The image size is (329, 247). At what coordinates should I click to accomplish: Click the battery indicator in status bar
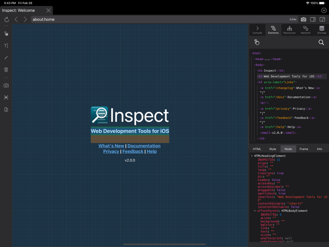coord(322,3)
